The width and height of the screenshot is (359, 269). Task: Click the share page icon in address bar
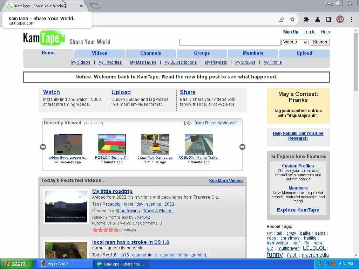(281, 20)
